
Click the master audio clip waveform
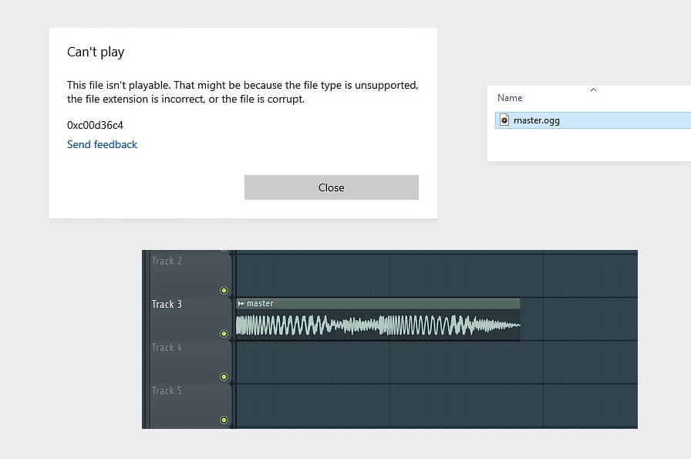coord(378,326)
